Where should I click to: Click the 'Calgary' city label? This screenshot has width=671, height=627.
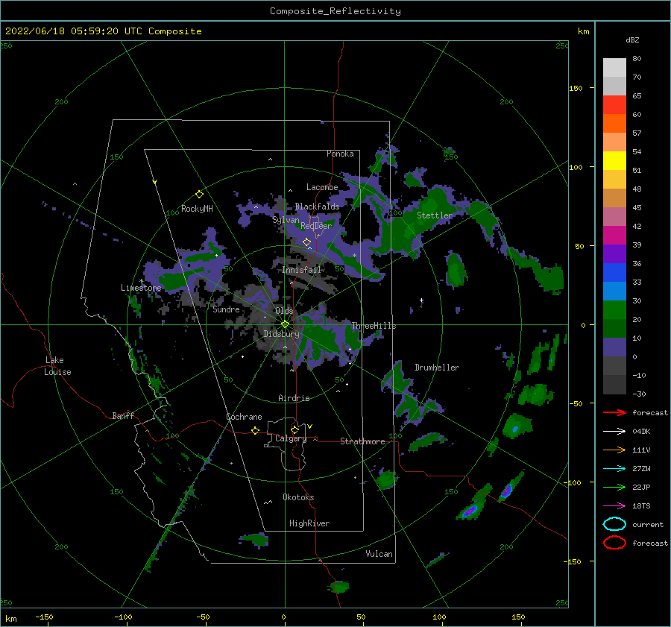click(291, 438)
